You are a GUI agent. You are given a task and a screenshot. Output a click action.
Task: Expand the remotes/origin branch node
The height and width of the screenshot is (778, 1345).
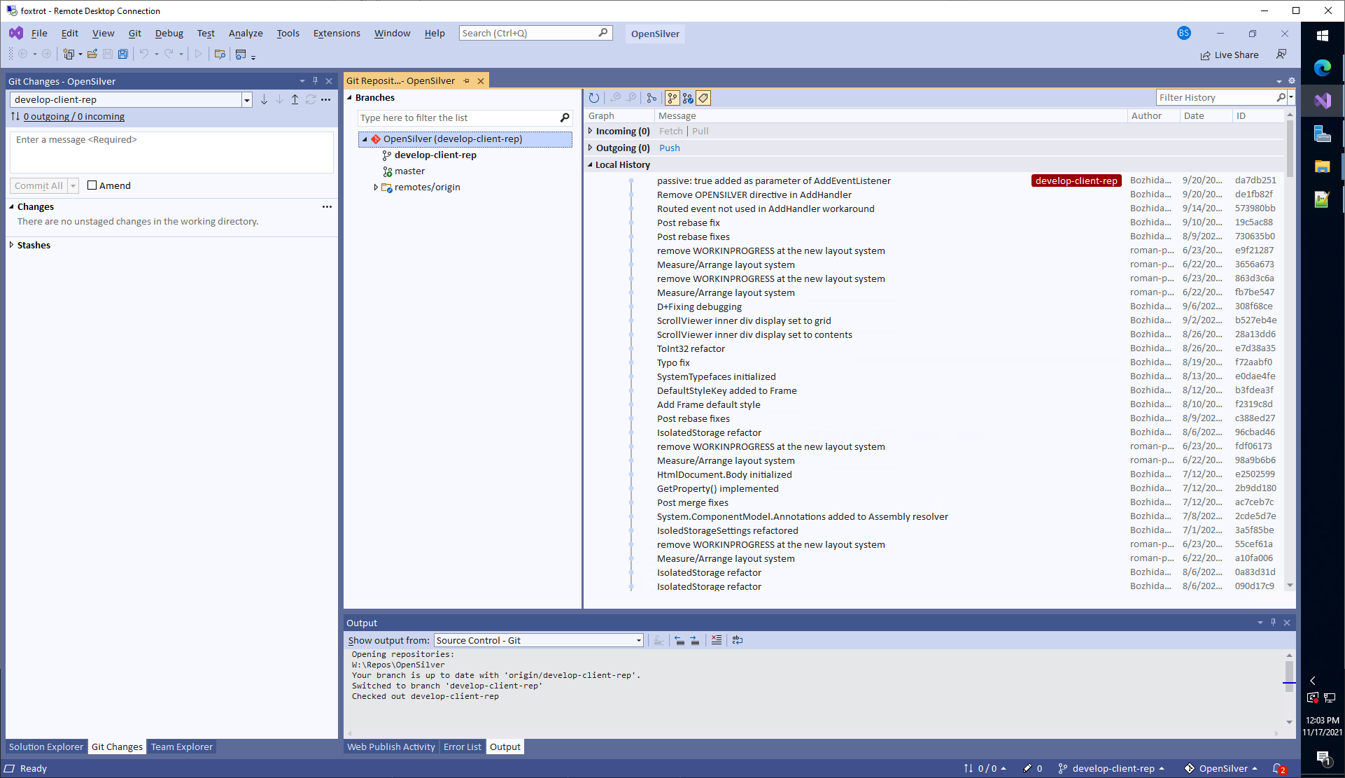[376, 188]
